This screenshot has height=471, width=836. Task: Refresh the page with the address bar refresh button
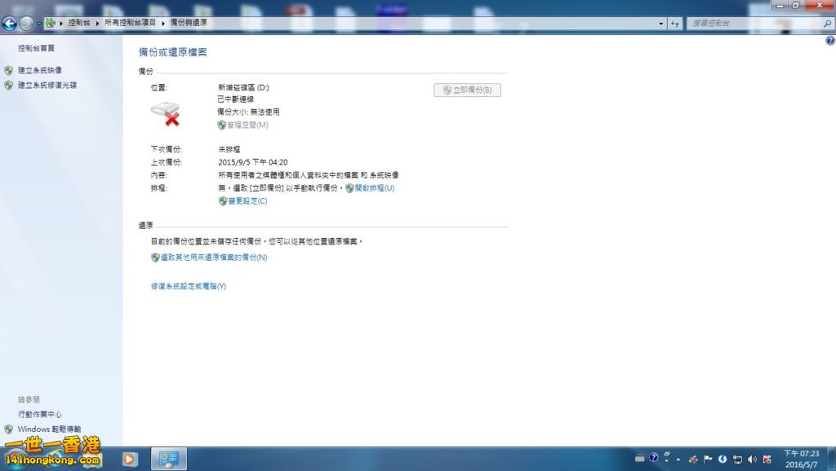coord(675,24)
